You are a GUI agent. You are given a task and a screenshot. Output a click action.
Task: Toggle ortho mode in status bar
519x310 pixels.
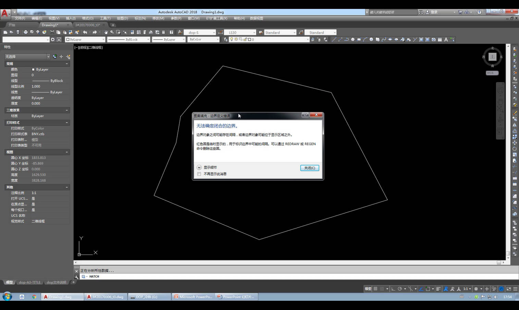pos(393,289)
